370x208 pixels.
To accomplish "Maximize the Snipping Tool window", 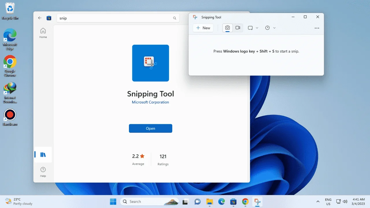I will click(x=305, y=17).
